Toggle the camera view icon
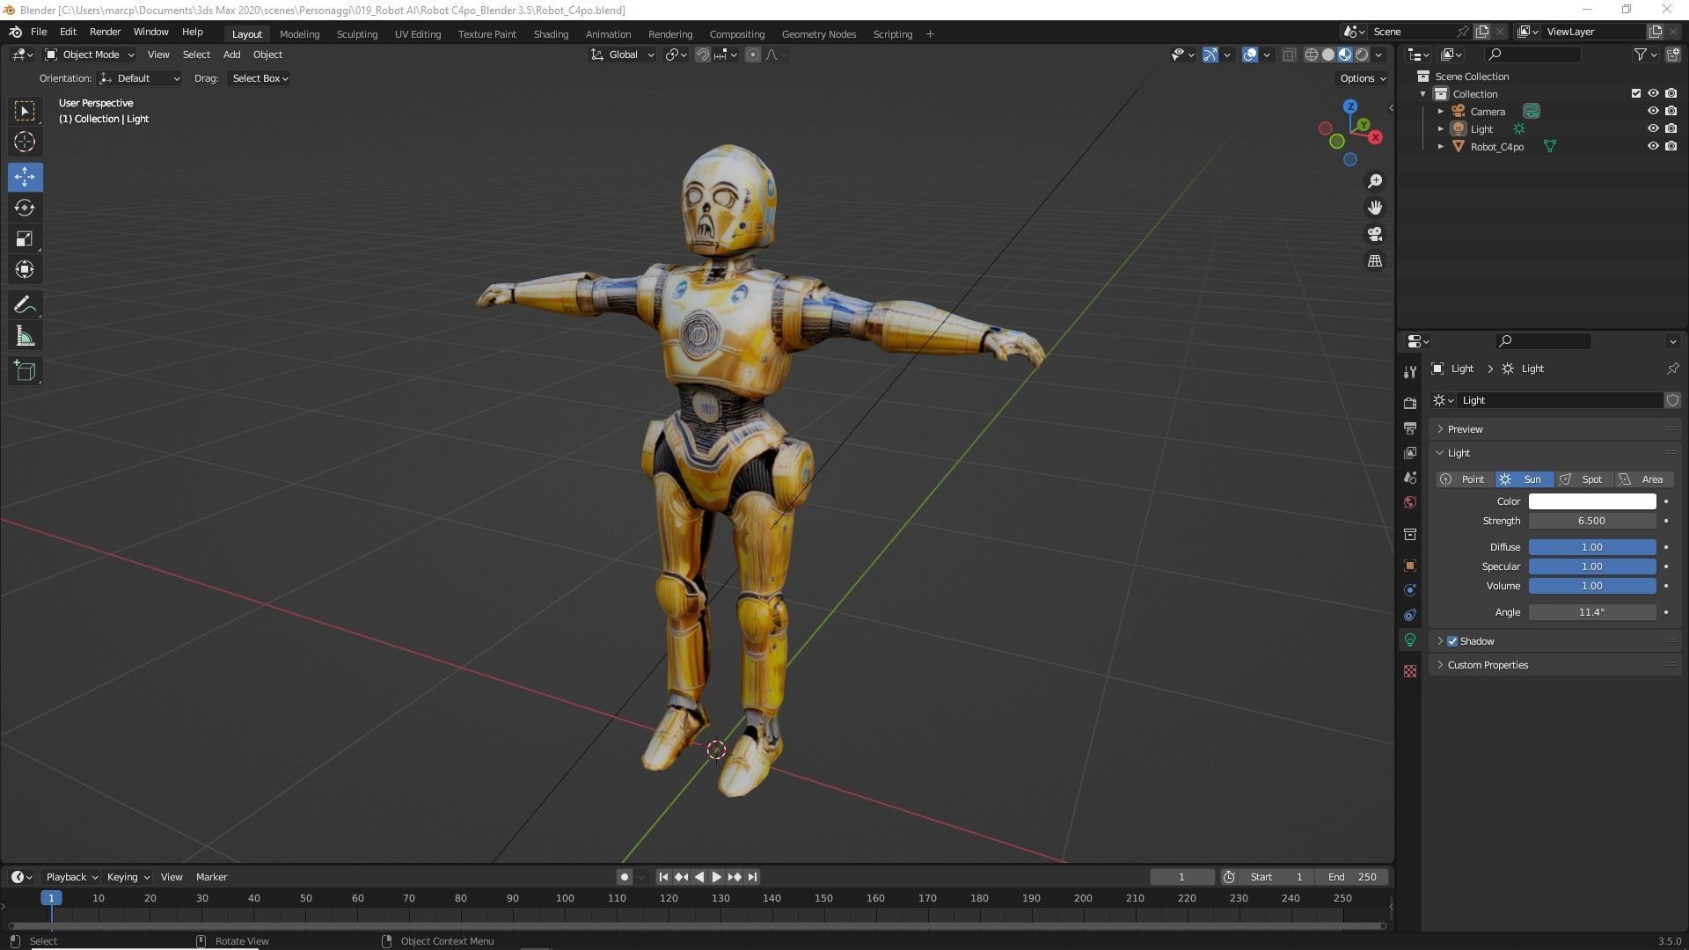Screen dimensions: 1689x950 point(1375,234)
